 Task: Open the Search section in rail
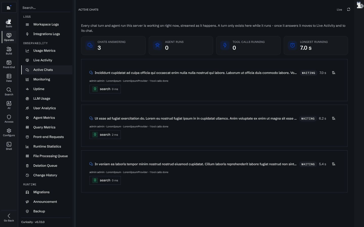point(9,92)
